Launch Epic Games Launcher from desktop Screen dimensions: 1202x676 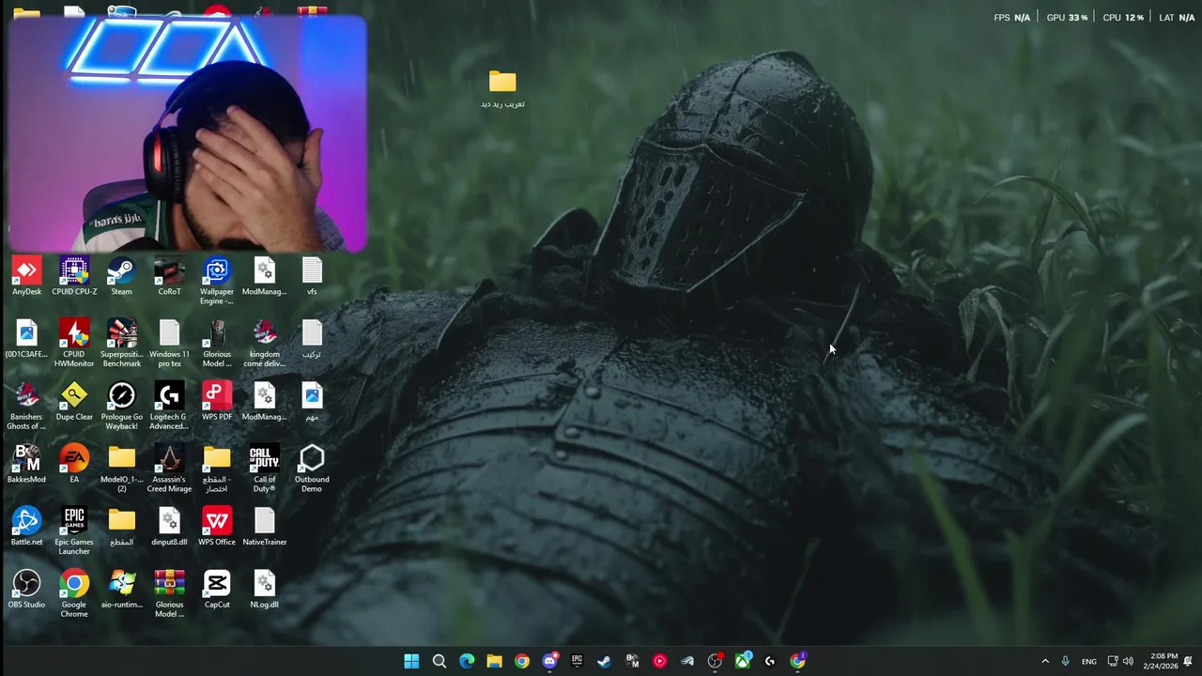pyautogui.click(x=74, y=531)
